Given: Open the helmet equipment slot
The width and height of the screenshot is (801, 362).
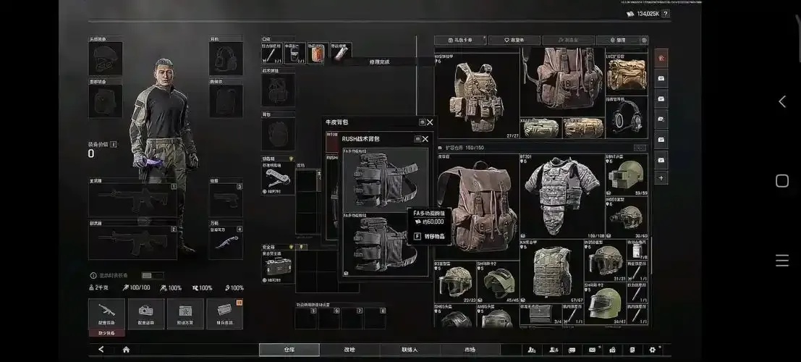Looking at the screenshot, I should pyautogui.click(x=105, y=59).
